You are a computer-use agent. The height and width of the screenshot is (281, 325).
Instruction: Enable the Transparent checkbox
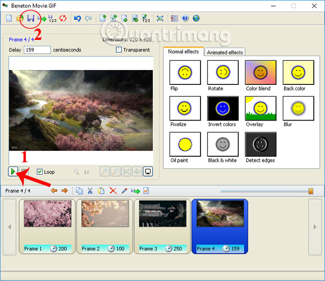[119, 50]
